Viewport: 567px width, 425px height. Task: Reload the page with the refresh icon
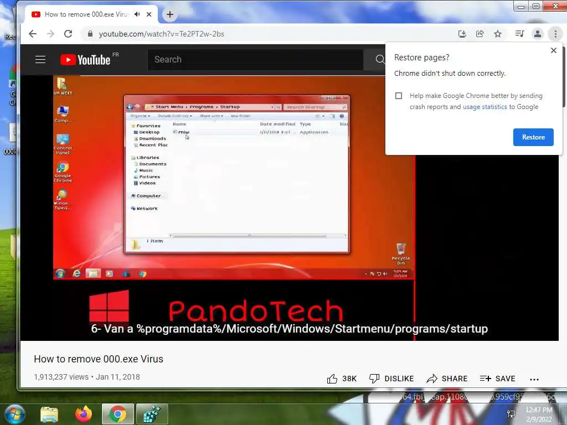[x=68, y=34]
